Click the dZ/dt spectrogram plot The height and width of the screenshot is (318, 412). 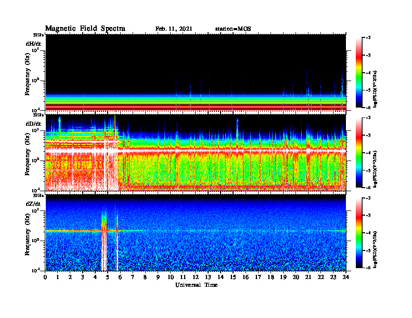196,233
